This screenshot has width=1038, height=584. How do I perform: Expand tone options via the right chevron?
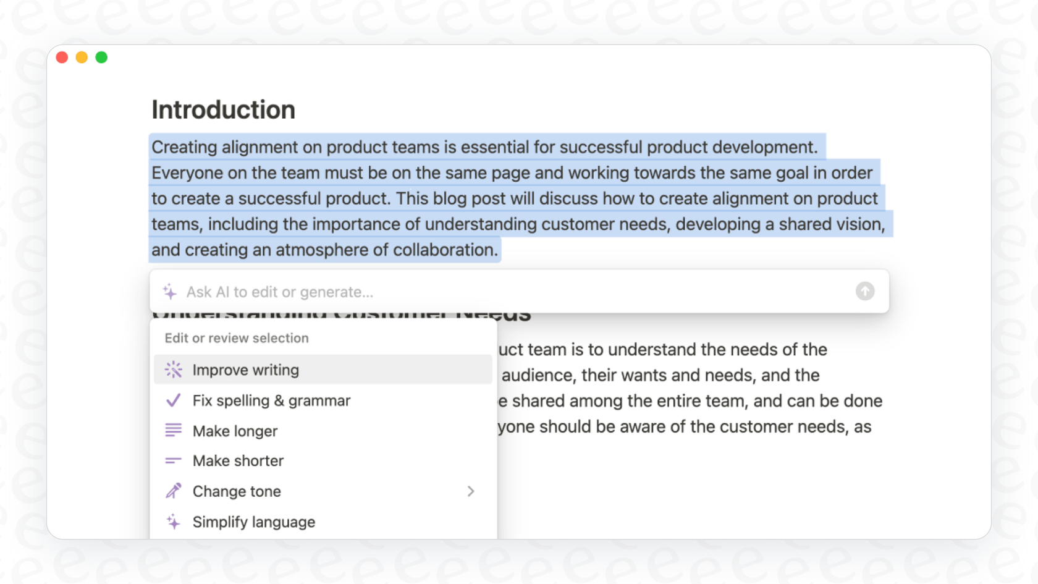pyautogui.click(x=471, y=491)
